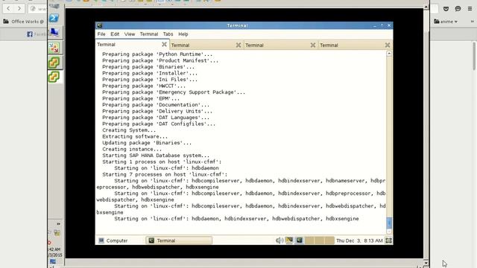Click the browser address field
This screenshot has width=477, height=268.
37,9
